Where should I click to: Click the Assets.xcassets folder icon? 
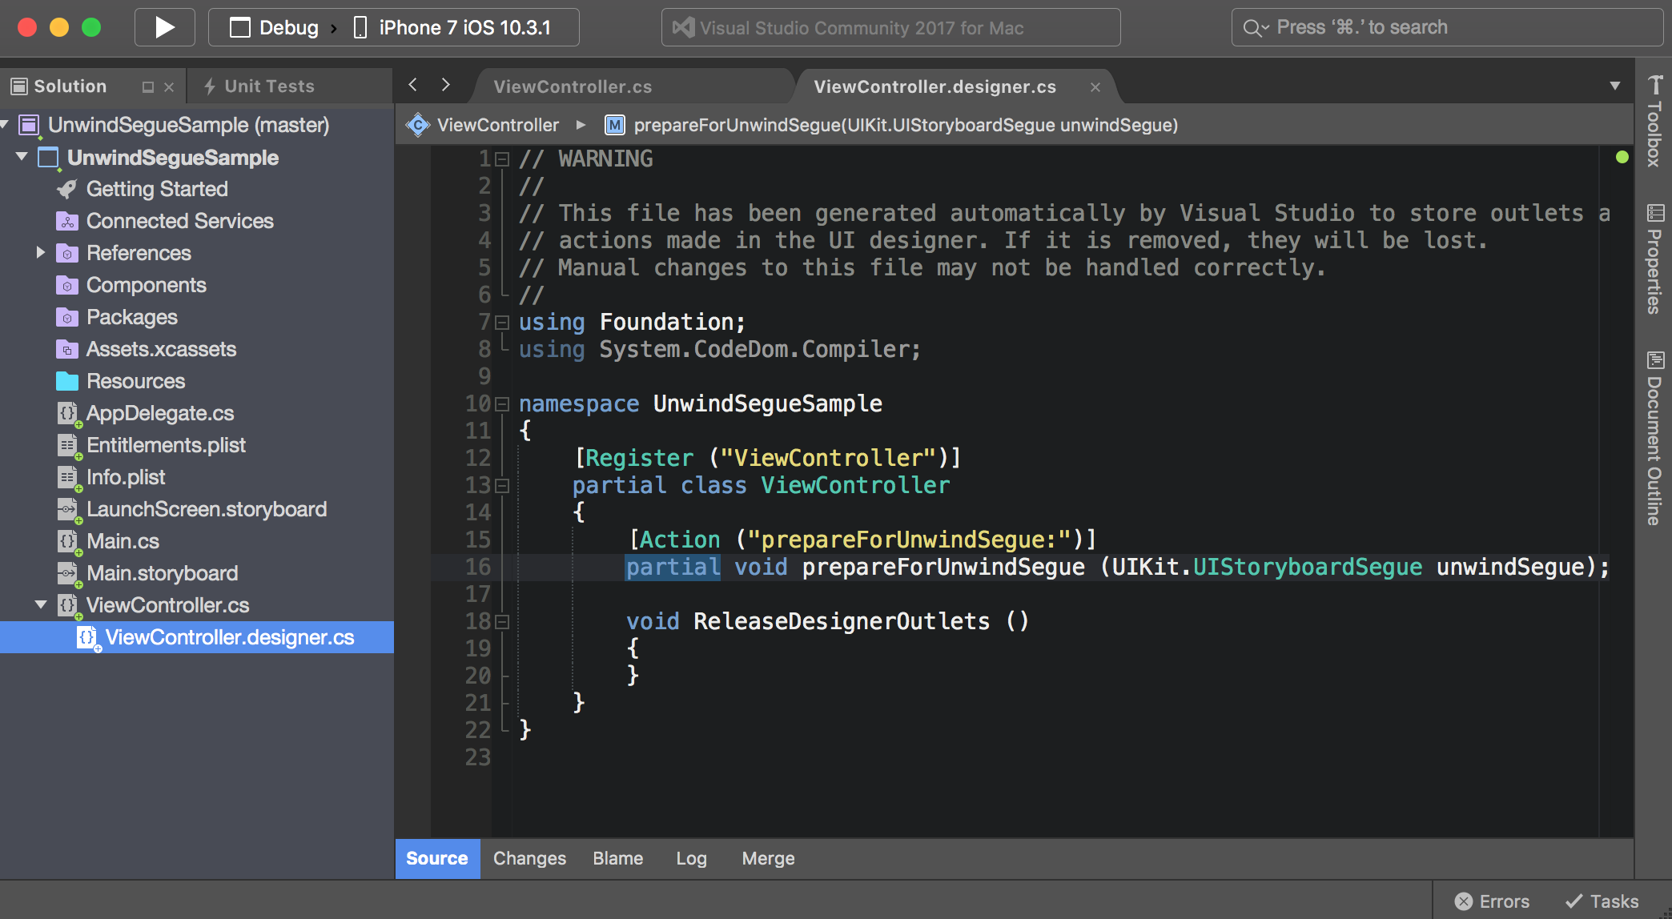click(67, 349)
